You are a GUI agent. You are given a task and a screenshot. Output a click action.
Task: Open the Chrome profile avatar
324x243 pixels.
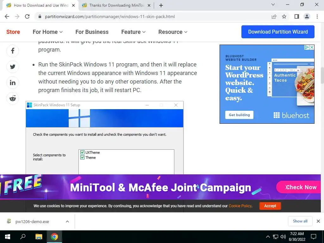coord(307,16)
